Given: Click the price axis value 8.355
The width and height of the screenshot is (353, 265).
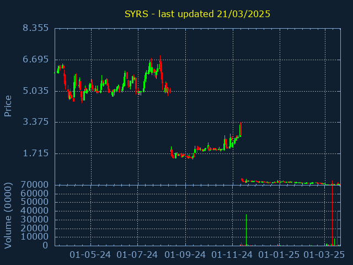Looking at the screenshot, I should (35, 28).
